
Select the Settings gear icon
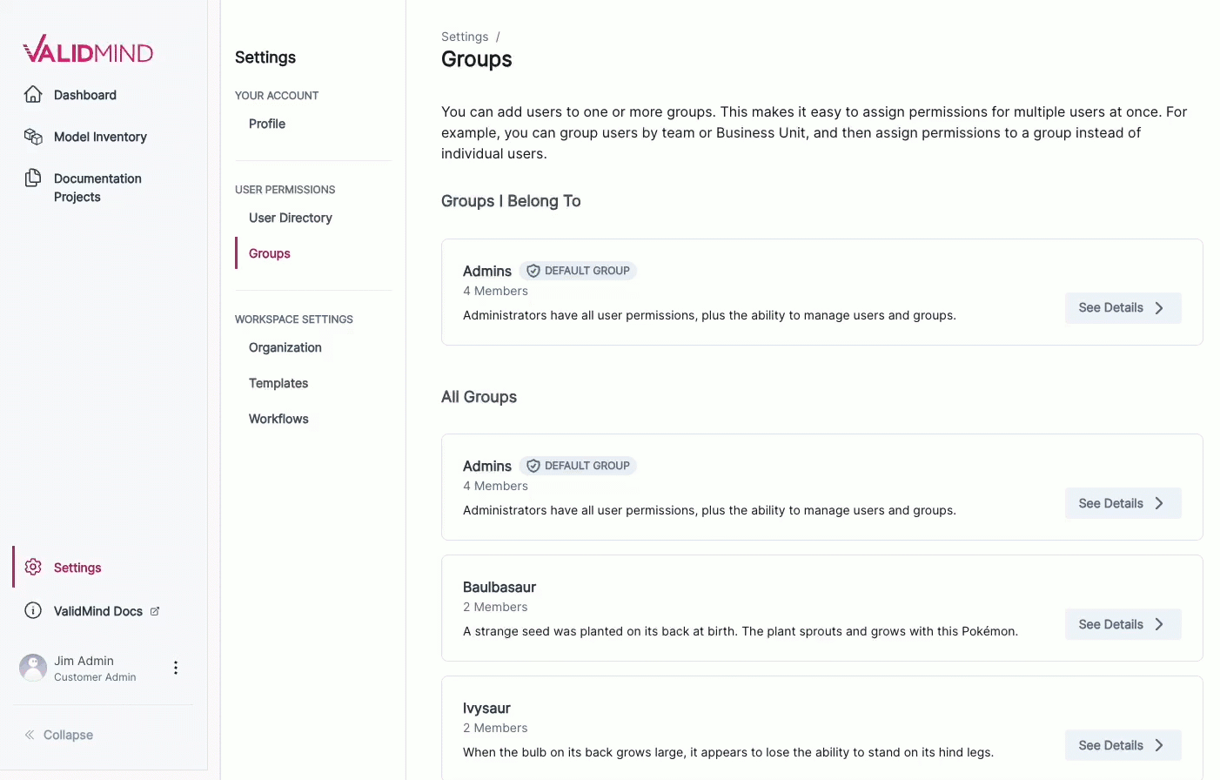point(33,567)
